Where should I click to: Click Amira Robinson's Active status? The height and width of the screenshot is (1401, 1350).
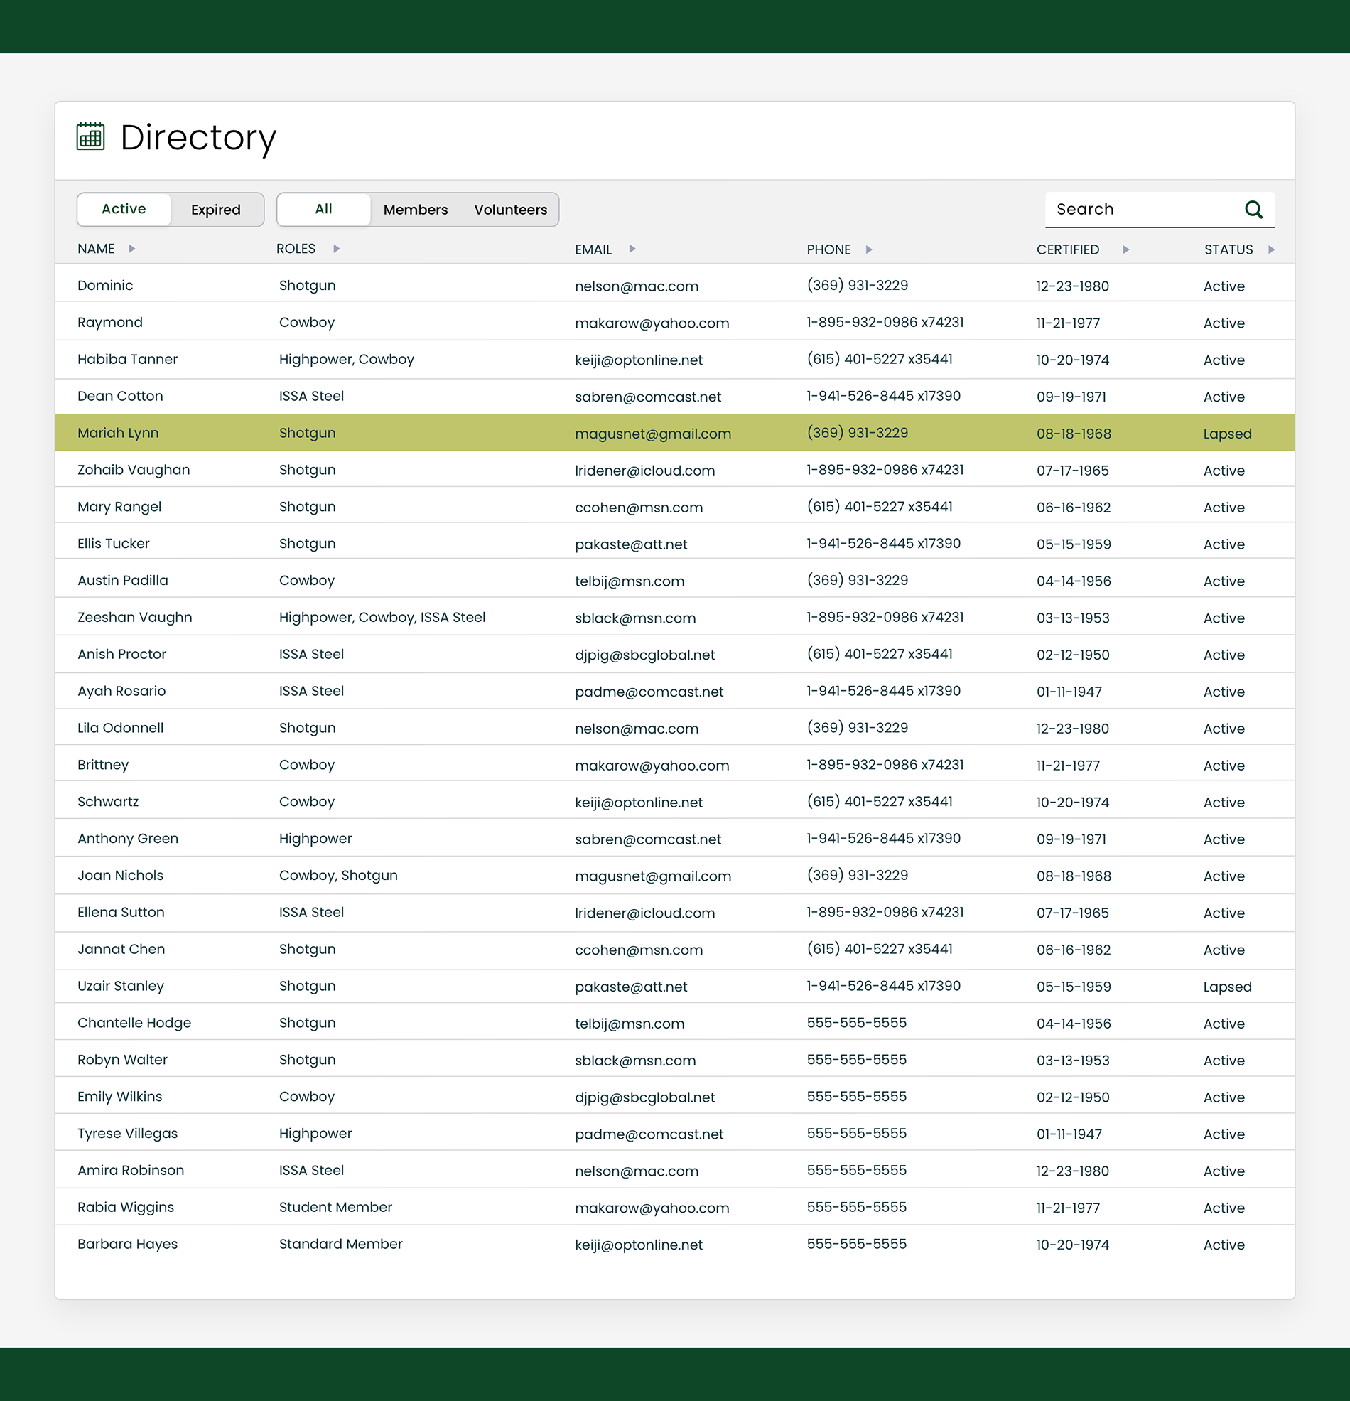coord(1224,1171)
